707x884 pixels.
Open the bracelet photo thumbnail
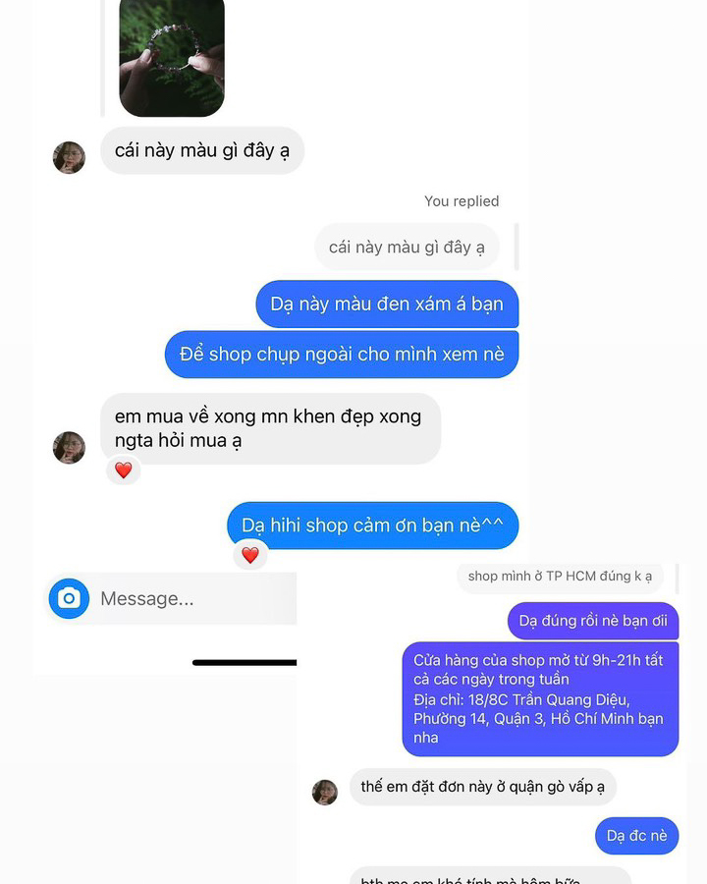pyautogui.click(x=172, y=56)
